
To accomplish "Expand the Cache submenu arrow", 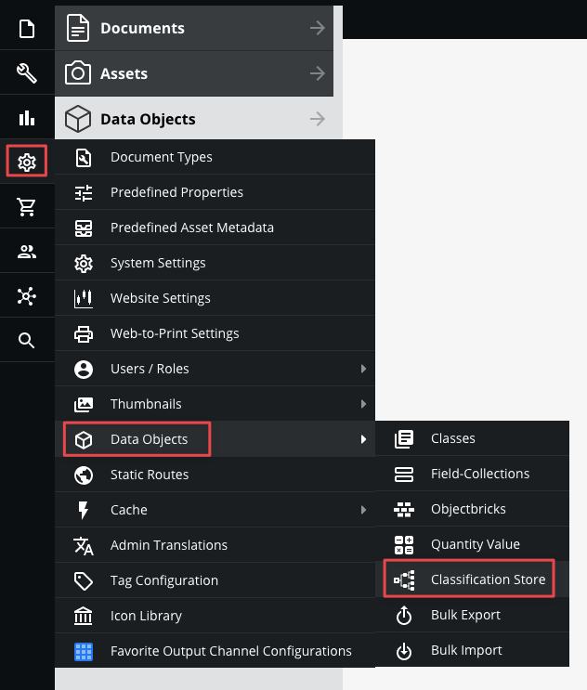I will tap(363, 510).
